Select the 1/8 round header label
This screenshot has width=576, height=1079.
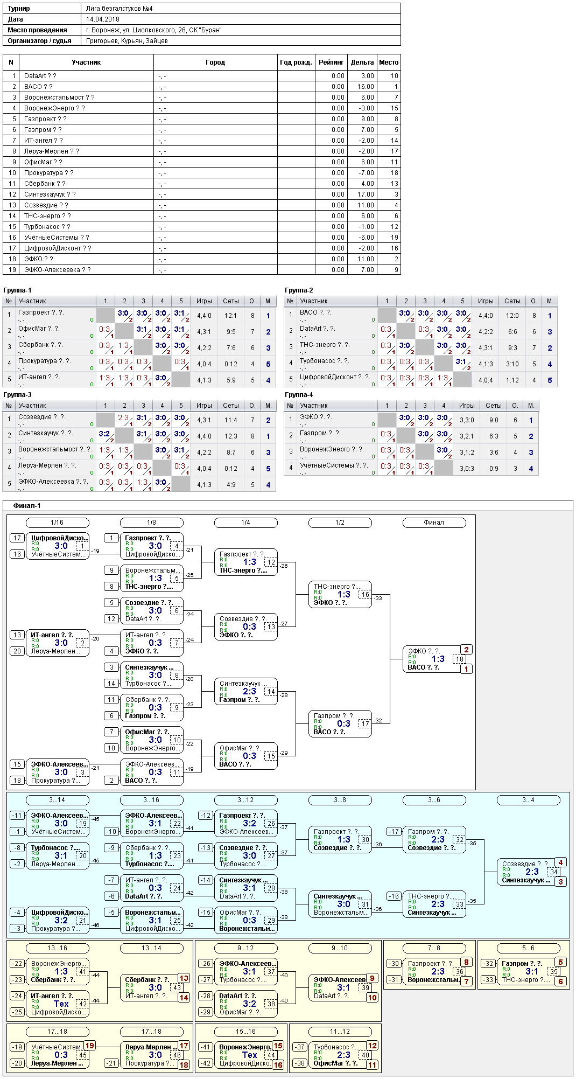[x=151, y=523]
